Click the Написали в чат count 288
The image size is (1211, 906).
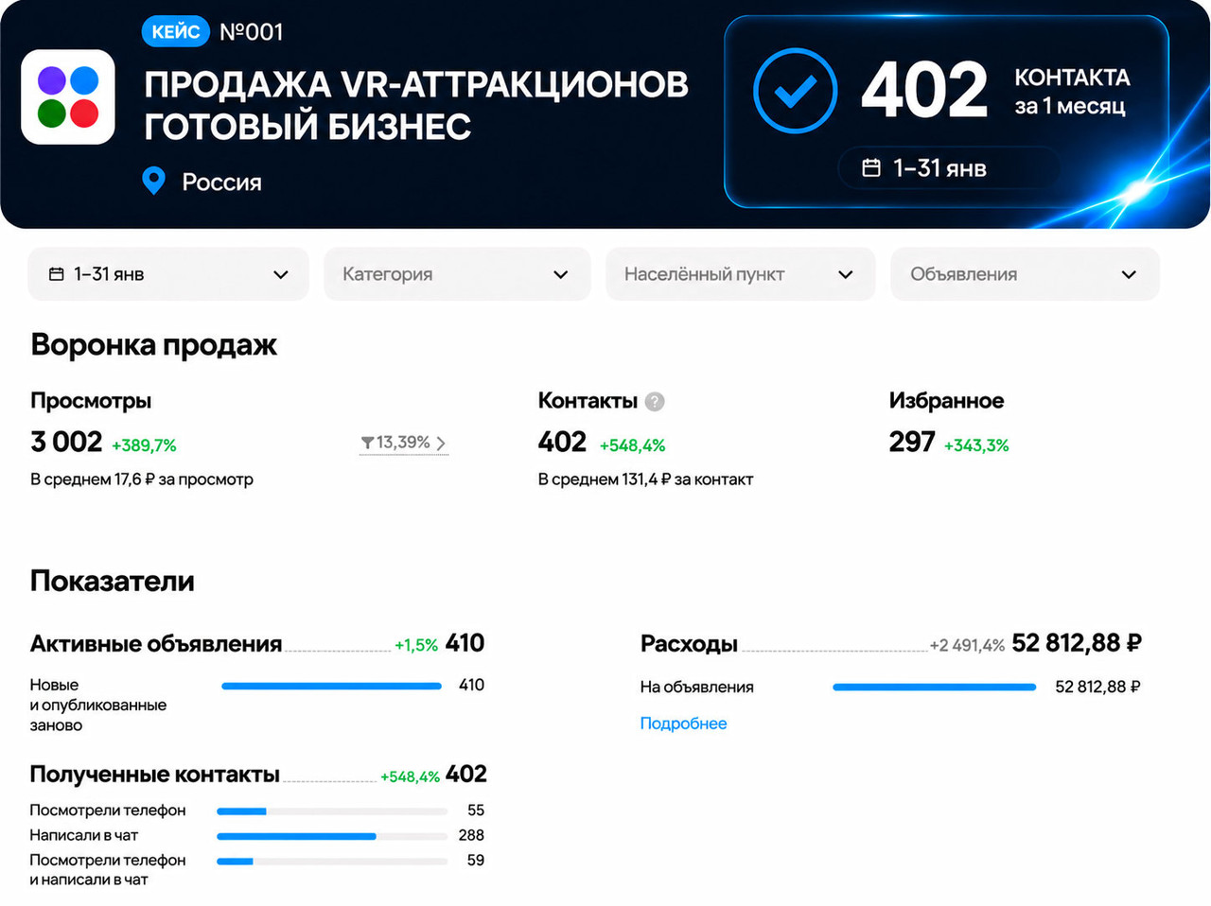point(471,836)
